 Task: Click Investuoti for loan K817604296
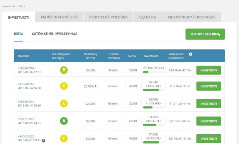pos(208,86)
